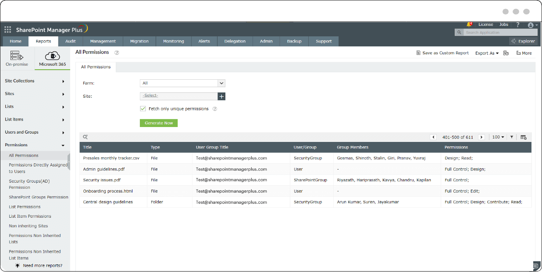The image size is (542, 272).
Task: Click the lightbulb Need more reports icon
Action: (x=17, y=265)
